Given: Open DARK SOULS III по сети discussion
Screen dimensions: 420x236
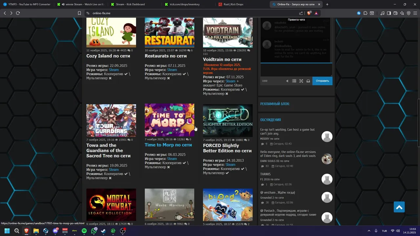Looking at the screenshot, I should [275, 161].
